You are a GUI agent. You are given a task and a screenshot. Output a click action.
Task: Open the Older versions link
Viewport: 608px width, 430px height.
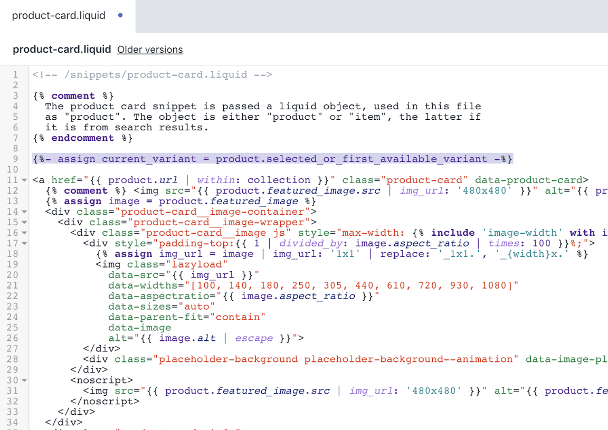pyautogui.click(x=150, y=50)
